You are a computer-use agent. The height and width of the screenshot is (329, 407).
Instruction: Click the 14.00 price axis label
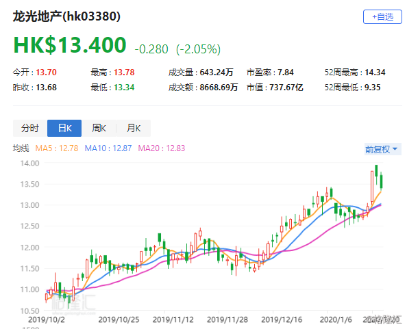tap(30, 163)
